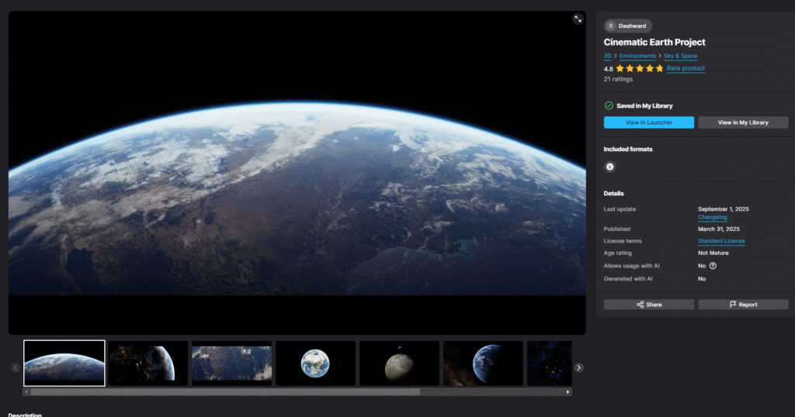Select the Earth with Milky Way thumbnail
795x417 pixels.
point(483,364)
